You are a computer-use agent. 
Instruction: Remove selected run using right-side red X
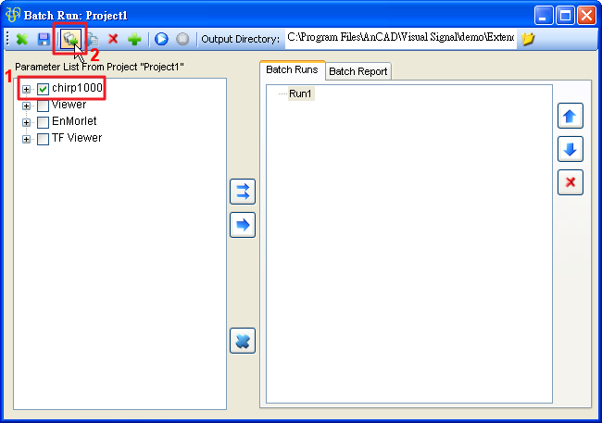[570, 182]
